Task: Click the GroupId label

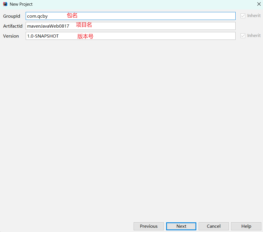Action: [x=12, y=16]
